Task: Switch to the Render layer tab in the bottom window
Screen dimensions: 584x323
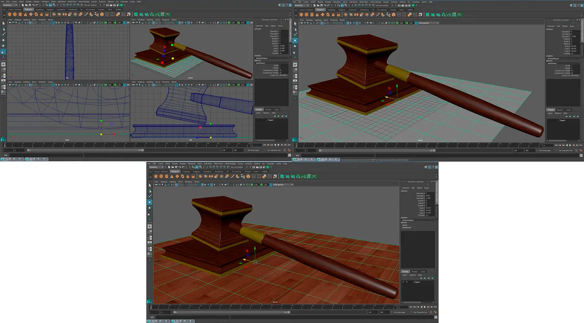Action: point(415,272)
